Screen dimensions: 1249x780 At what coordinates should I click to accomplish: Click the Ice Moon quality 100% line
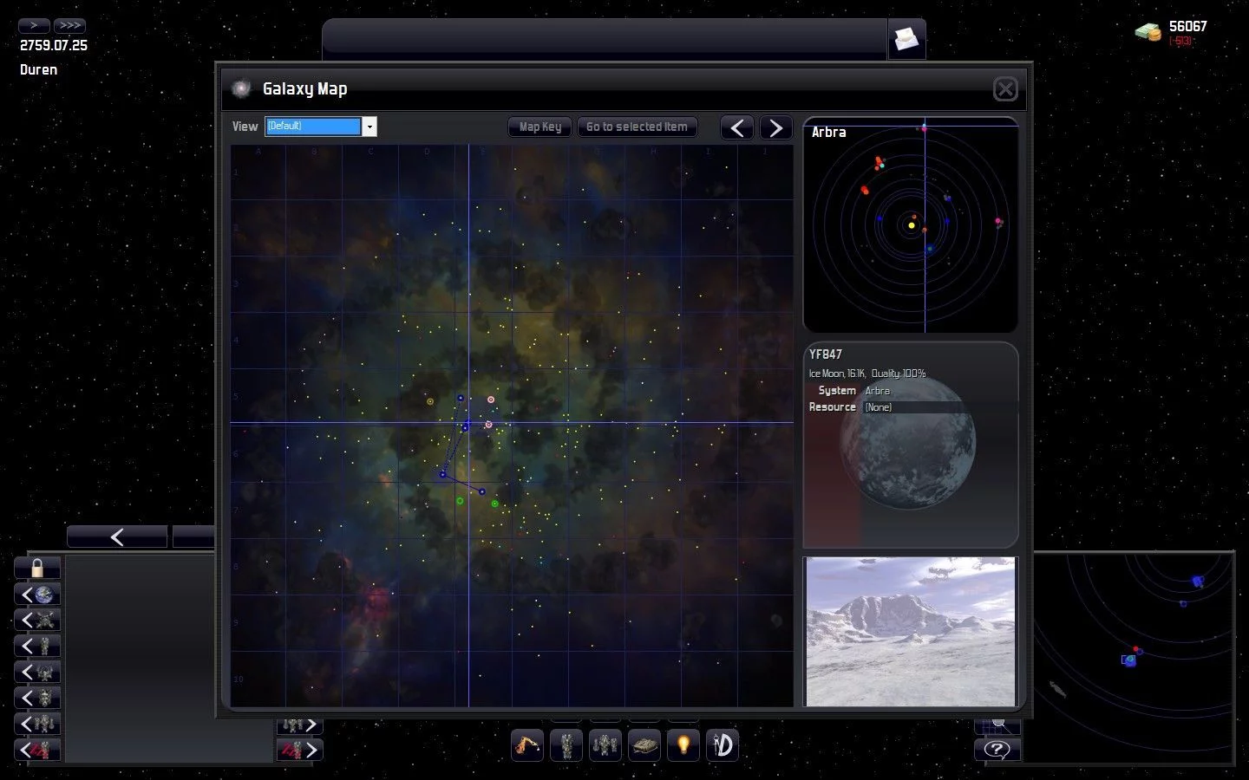(x=867, y=374)
